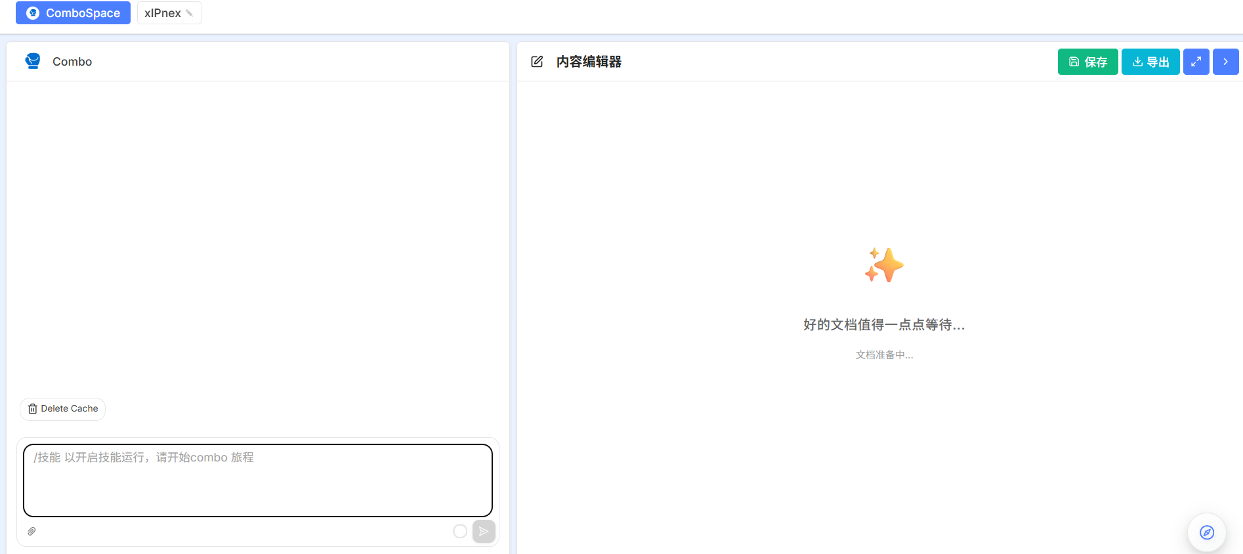
Task: Click the 内容编辑器 heading text
Action: [x=589, y=62]
